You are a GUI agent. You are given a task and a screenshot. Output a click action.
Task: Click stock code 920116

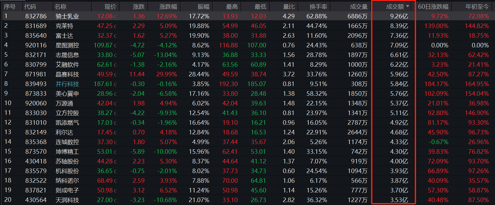coord(36,45)
